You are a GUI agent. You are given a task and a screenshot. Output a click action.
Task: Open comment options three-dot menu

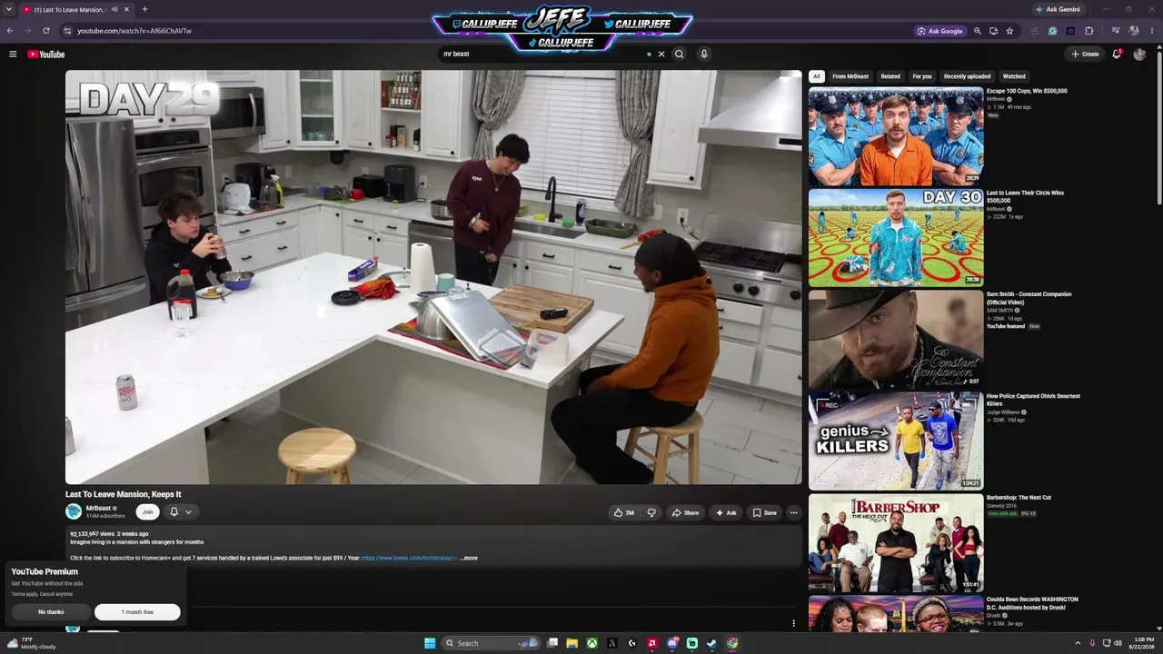793,623
